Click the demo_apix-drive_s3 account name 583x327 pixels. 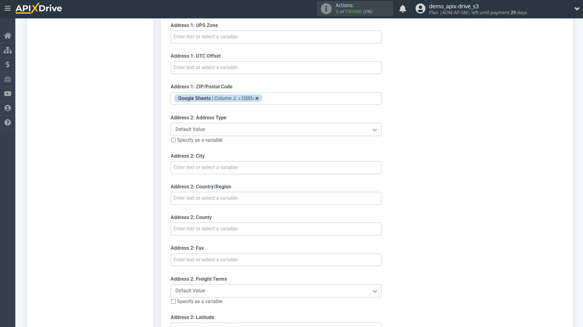[454, 6]
